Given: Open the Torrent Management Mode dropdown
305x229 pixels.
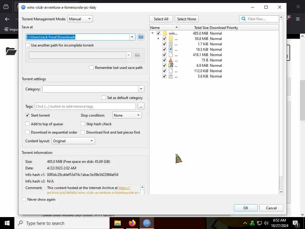Looking at the screenshot, I should (x=80, y=19).
